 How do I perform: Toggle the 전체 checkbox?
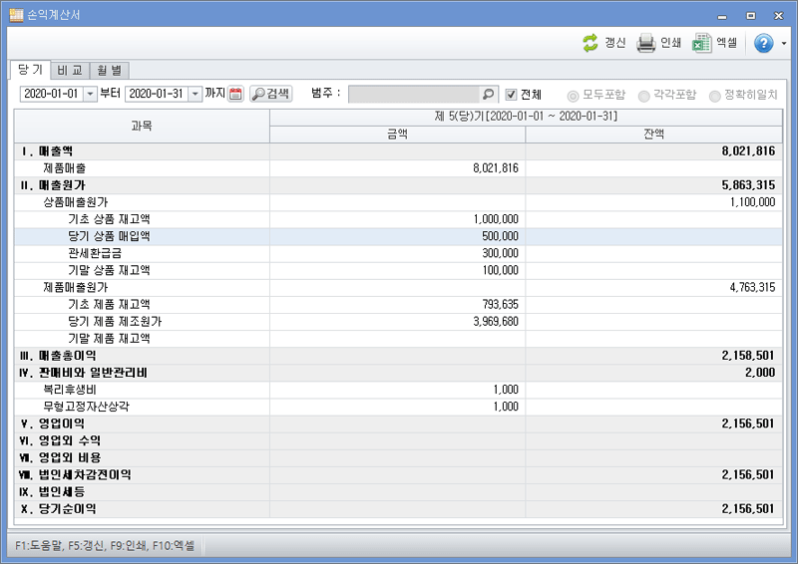511,95
